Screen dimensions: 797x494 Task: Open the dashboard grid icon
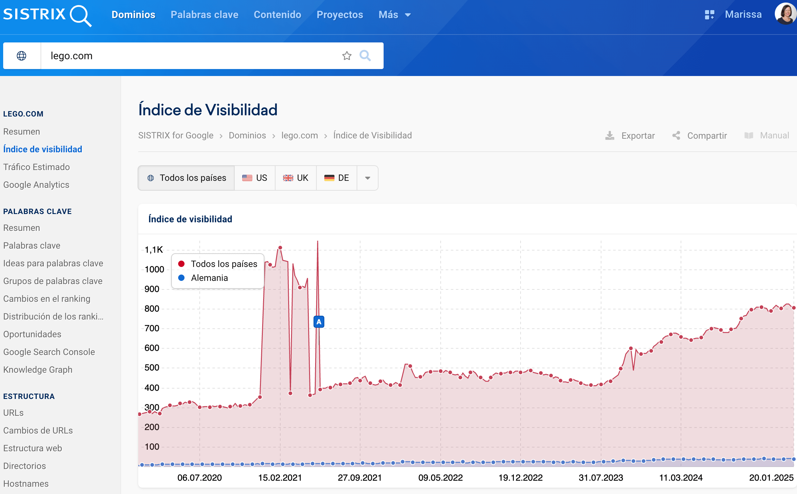(x=709, y=15)
